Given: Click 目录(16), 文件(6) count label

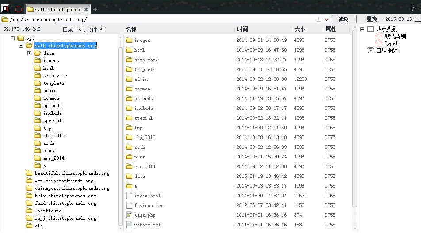Looking at the screenshot, I should point(84,30).
